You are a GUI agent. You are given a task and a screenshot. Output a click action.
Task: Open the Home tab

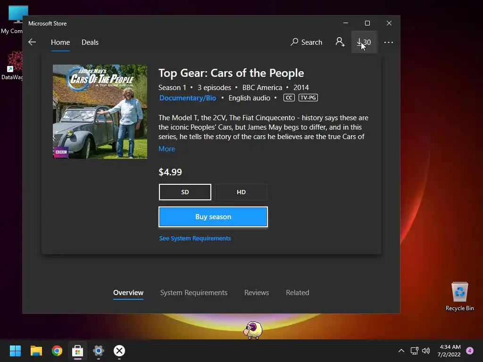pos(60,42)
